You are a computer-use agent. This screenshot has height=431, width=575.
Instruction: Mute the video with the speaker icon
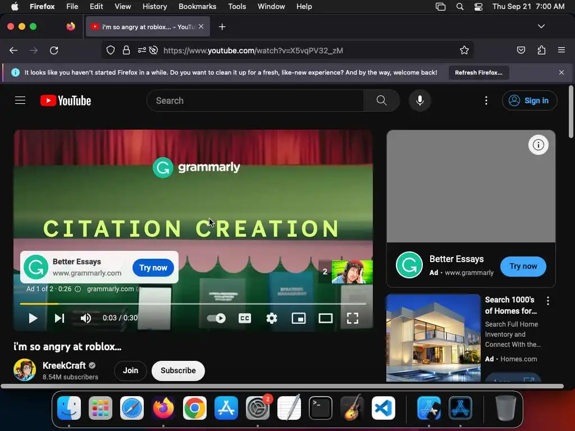tap(86, 318)
